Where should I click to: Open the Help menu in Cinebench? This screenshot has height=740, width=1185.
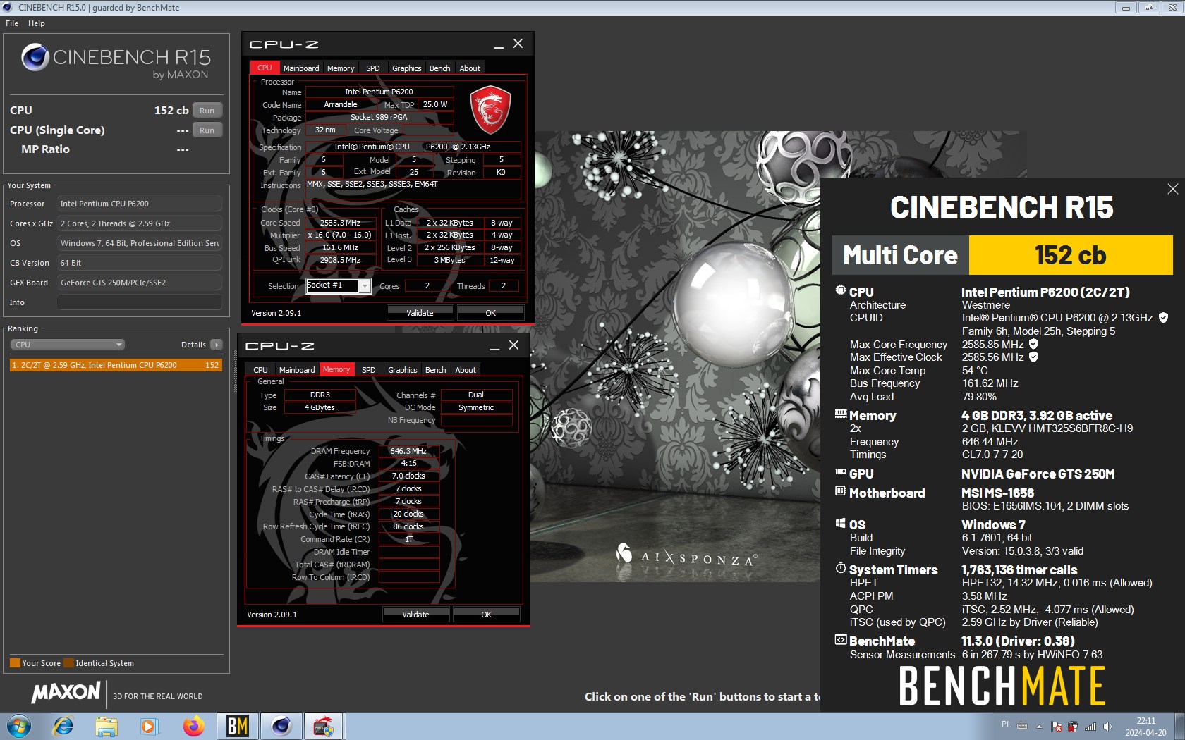tap(37, 23)
